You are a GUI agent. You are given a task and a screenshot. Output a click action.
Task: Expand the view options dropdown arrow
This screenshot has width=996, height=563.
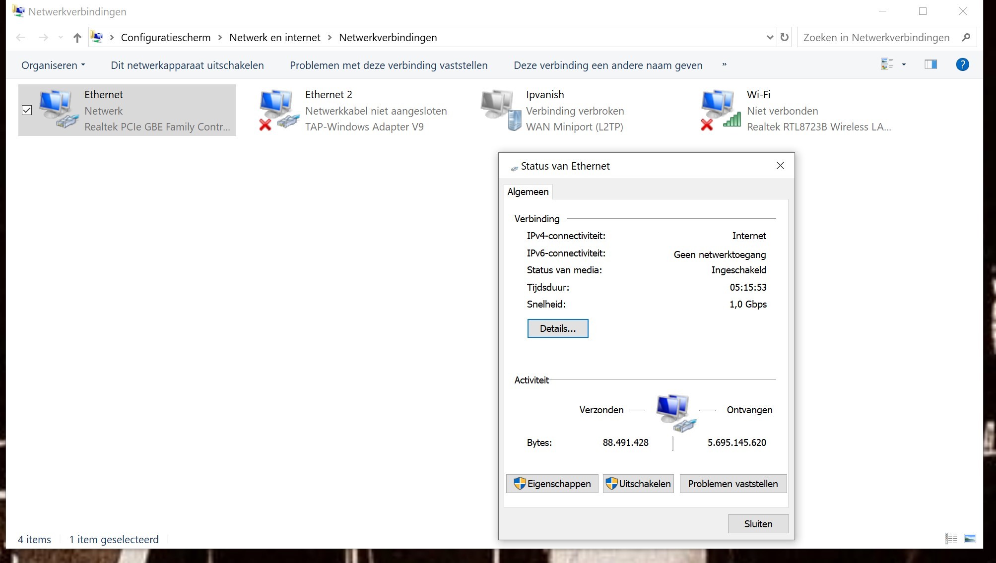(x=904, y=64)
